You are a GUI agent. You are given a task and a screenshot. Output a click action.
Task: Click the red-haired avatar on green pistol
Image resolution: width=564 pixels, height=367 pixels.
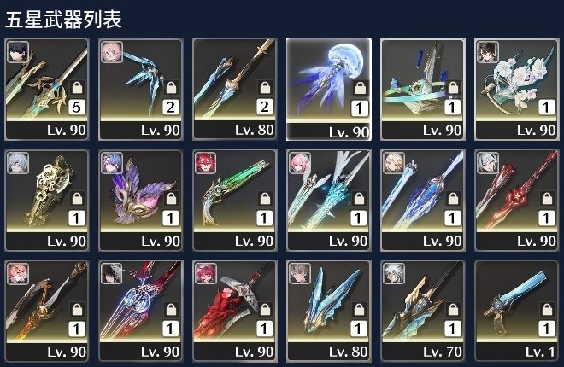(x=205, y=163)
